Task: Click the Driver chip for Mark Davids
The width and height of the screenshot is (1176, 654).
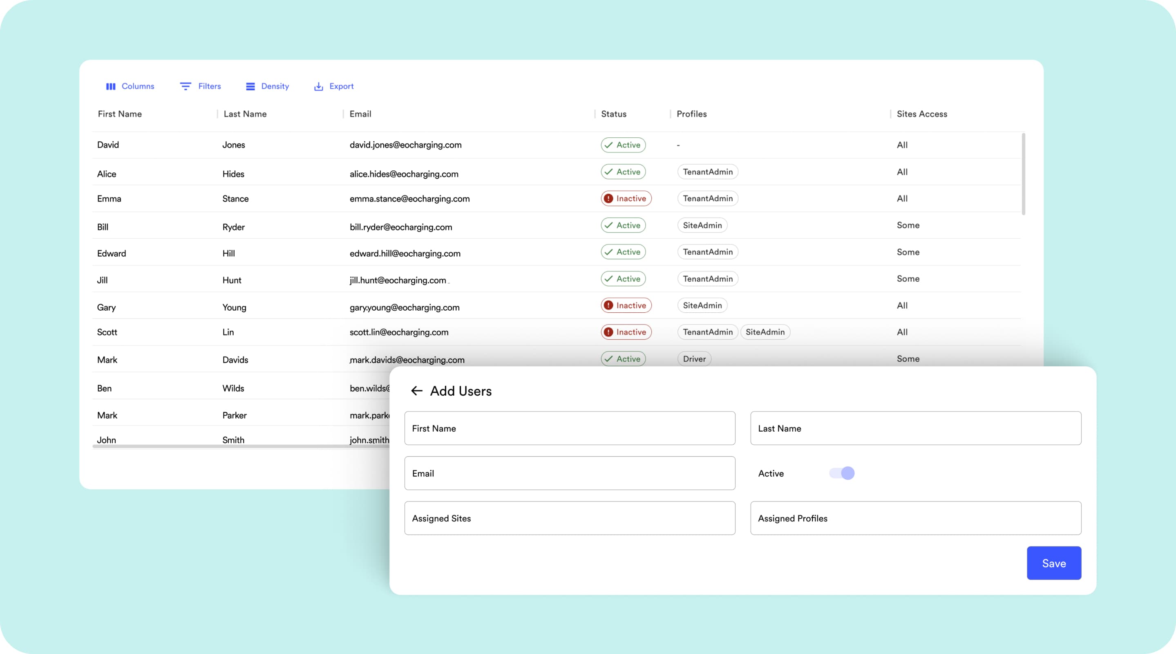Action: tap(694, 359)
